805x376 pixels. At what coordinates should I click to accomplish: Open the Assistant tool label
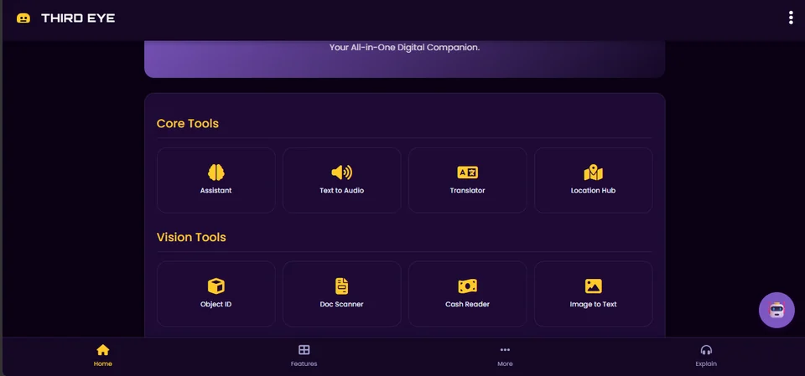[x=216, y=190]
